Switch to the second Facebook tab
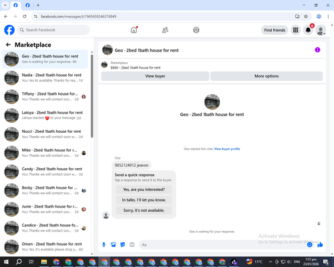 pos(27,5)
